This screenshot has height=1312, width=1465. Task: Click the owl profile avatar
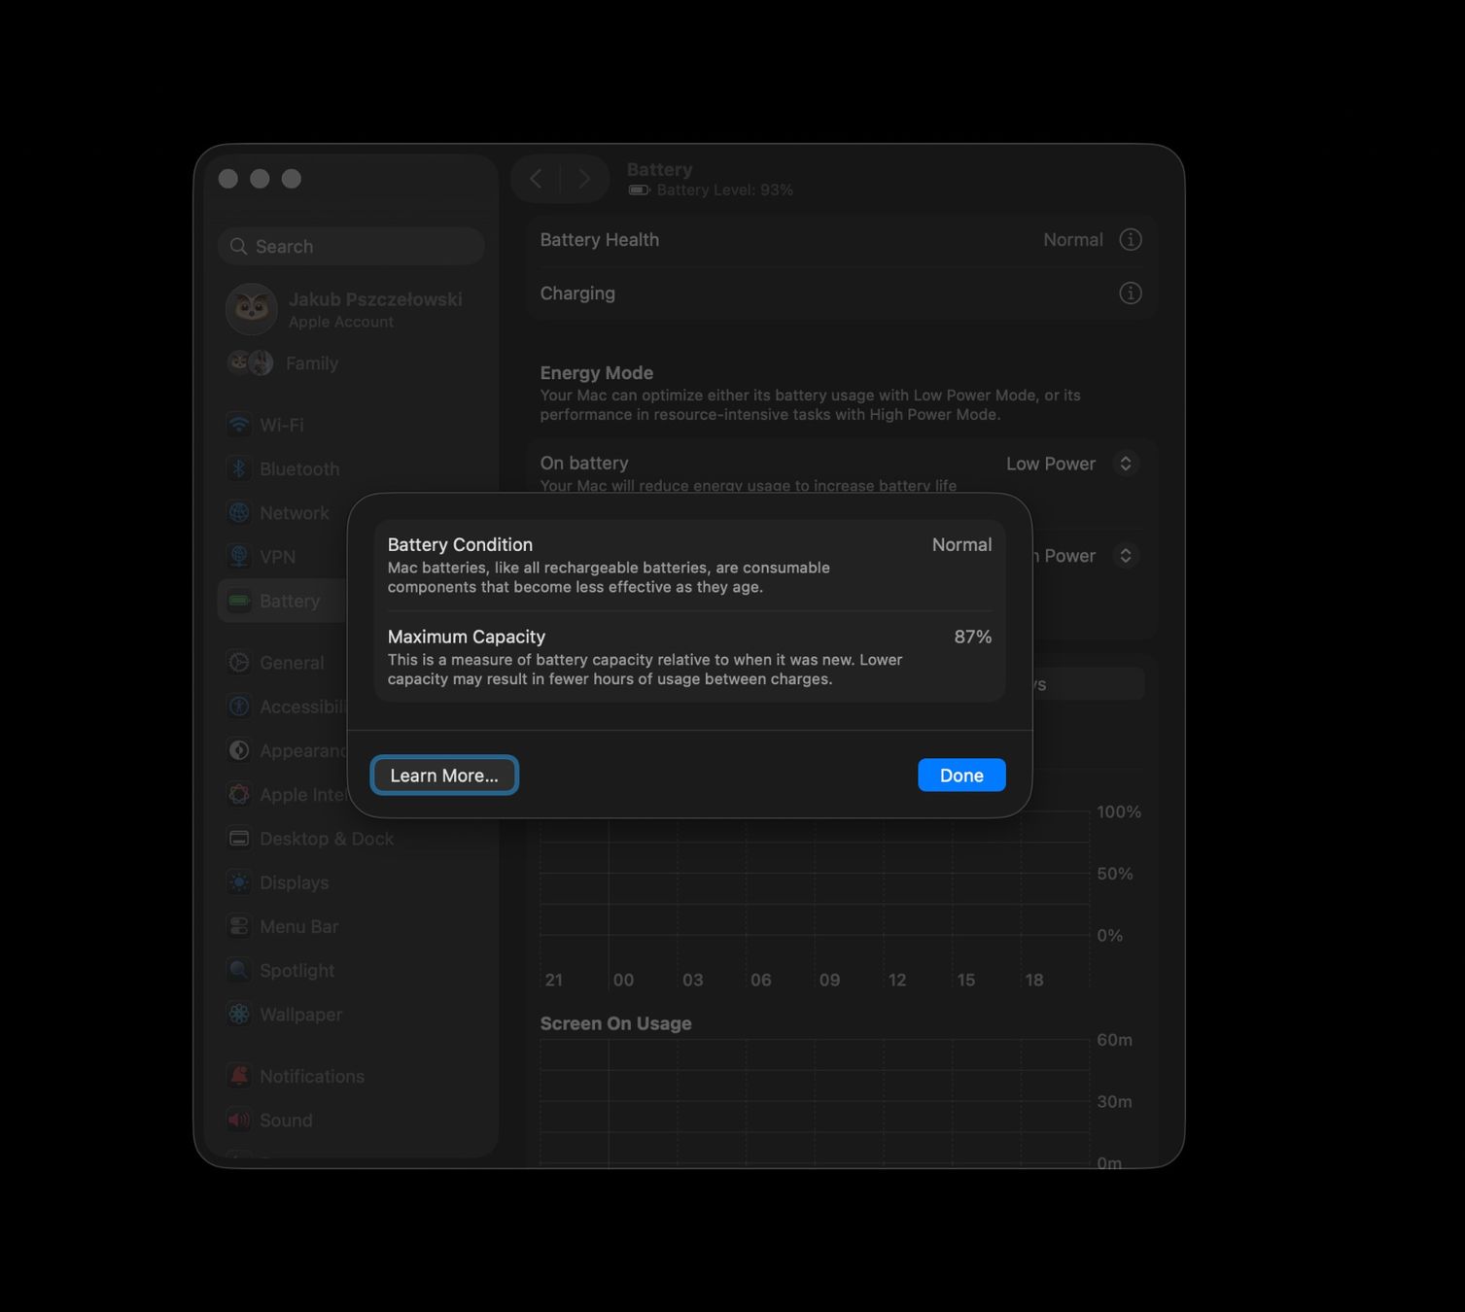tap(251, 309)
